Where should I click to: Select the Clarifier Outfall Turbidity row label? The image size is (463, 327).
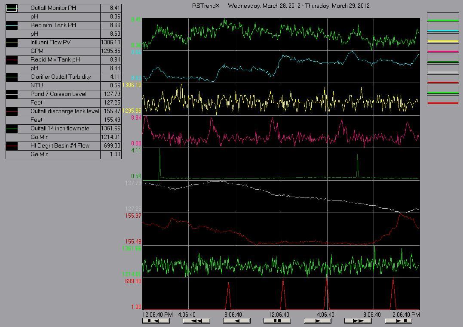point(61,77)
